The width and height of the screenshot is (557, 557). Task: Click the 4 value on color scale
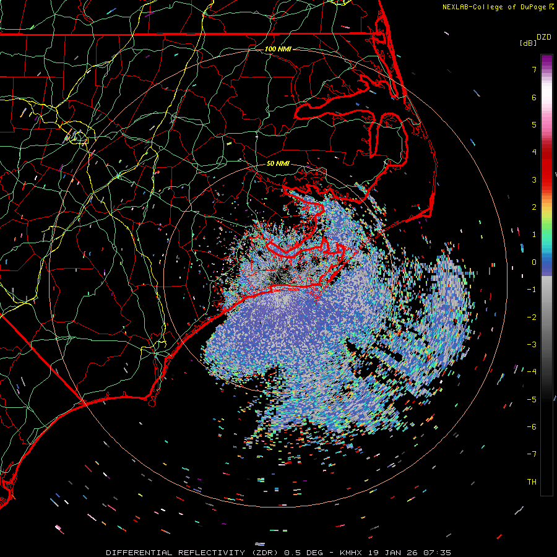[534, 152]
